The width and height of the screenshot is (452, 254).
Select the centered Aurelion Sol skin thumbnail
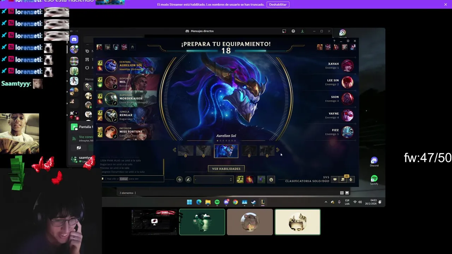tap(226, 151)
